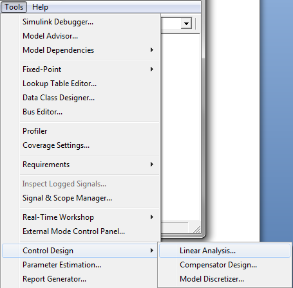This screenshot has height=288, width=293.
Task: Open the Tools menu
Action: [x=14, y=7]
